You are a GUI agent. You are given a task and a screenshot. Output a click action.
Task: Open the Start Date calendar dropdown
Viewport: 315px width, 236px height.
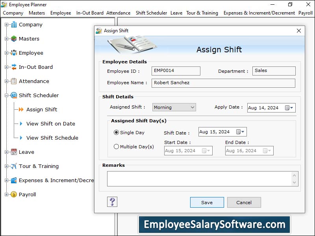pyautogui.click(x=206, y=151)
